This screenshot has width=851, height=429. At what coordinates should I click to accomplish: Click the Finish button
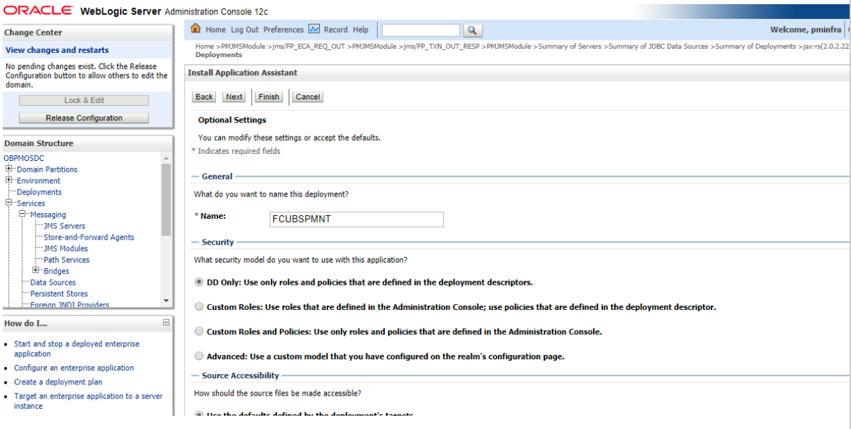pyautogui.click(x=268, y=97)
